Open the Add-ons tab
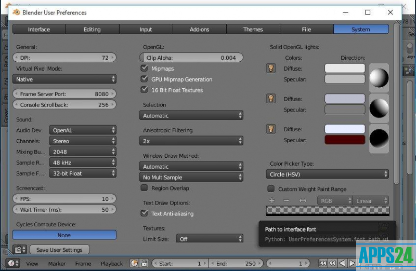The height and width of the screenshot is (271, 416). [x=200, y=29]
